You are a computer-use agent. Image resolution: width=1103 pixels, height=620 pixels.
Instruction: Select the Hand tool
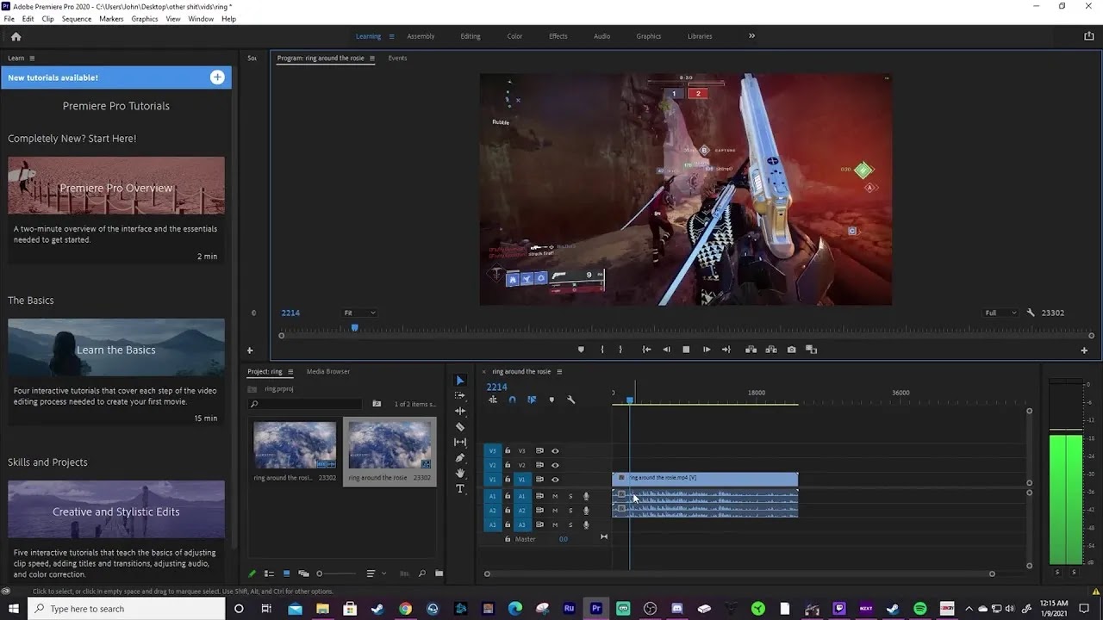click(460, 473)
